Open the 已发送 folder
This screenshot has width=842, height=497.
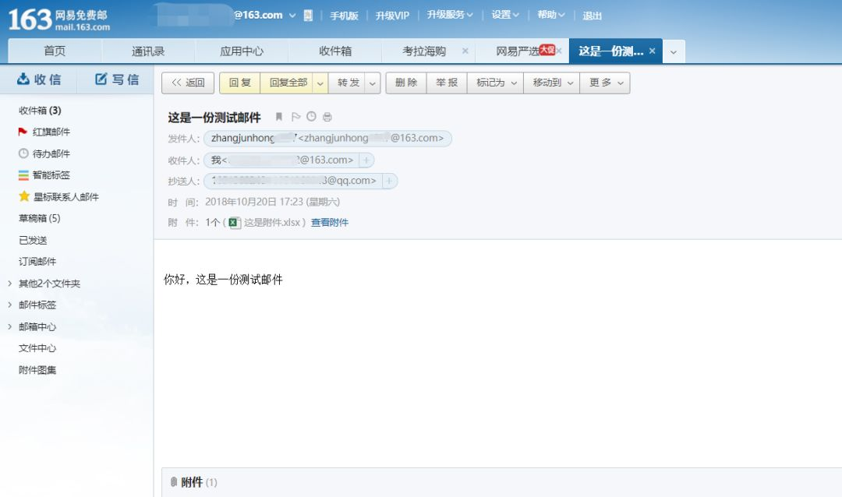33,240
